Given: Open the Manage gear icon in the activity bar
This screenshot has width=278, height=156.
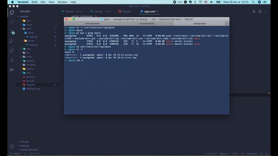Looking at the screenshot, I should (x=12, y=146).
